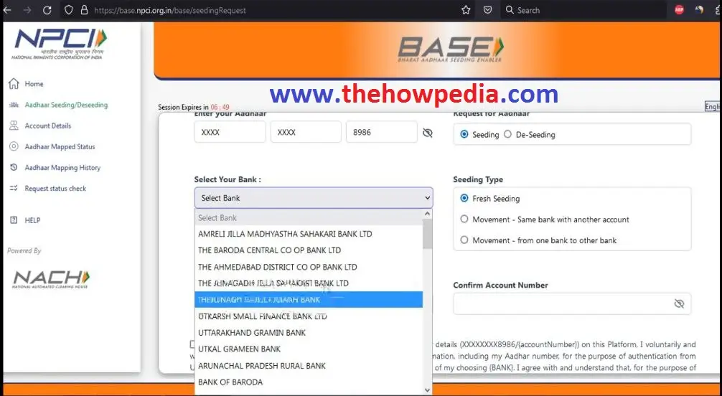
Task: Choose the Fresh Seeding option
Action: (464, 198)
